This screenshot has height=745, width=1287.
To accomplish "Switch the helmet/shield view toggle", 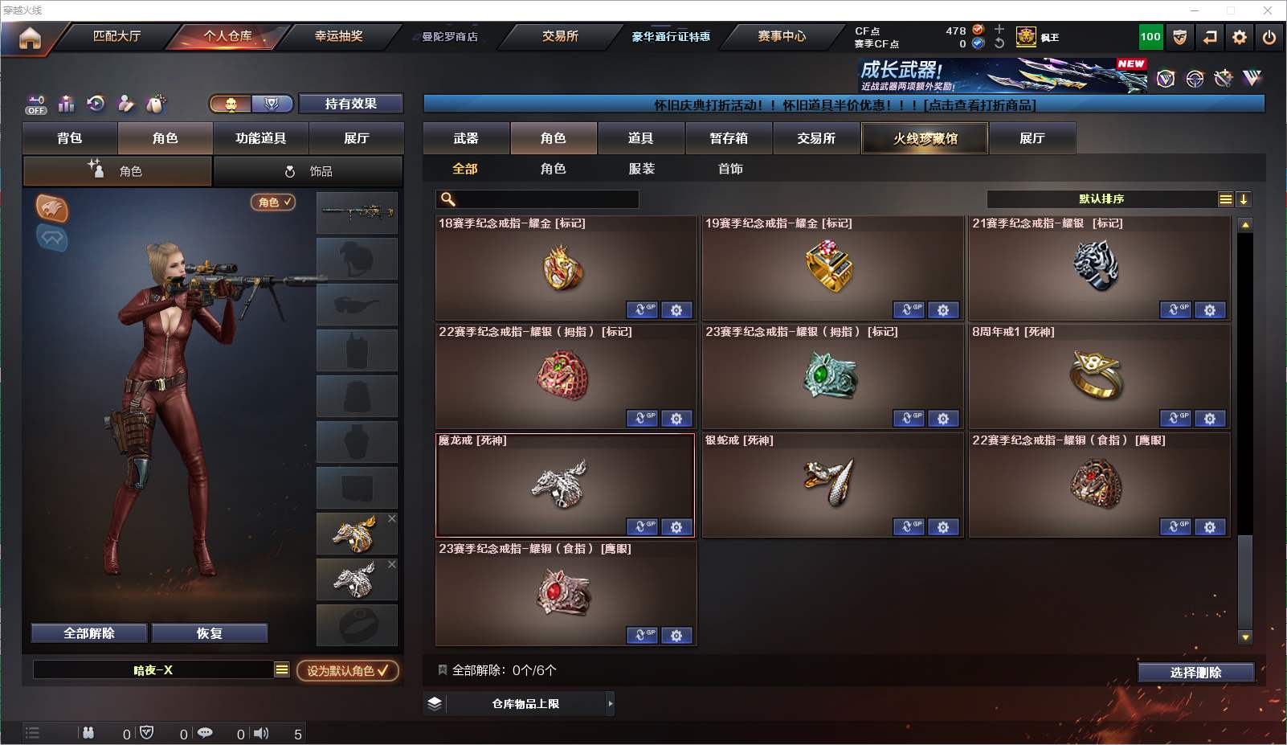I will click(x=272, y=104).
